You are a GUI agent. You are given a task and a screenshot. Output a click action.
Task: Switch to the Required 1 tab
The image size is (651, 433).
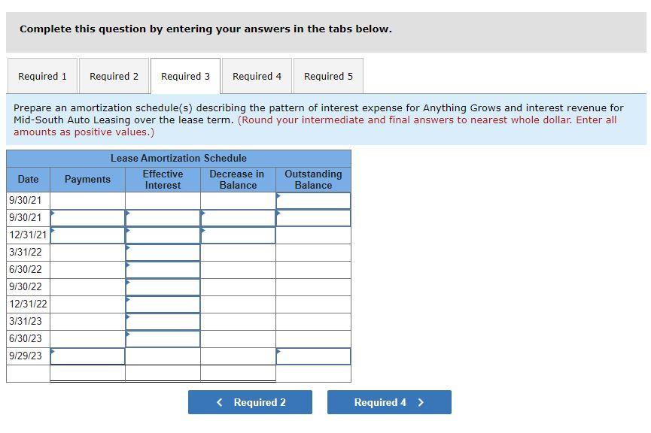click(x=42, y=75)
